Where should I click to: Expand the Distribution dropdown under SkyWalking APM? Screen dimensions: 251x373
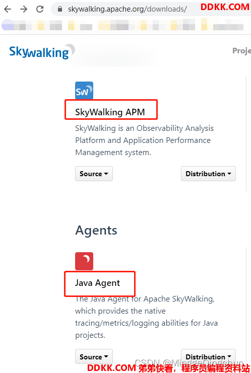[x=208, y=174]
